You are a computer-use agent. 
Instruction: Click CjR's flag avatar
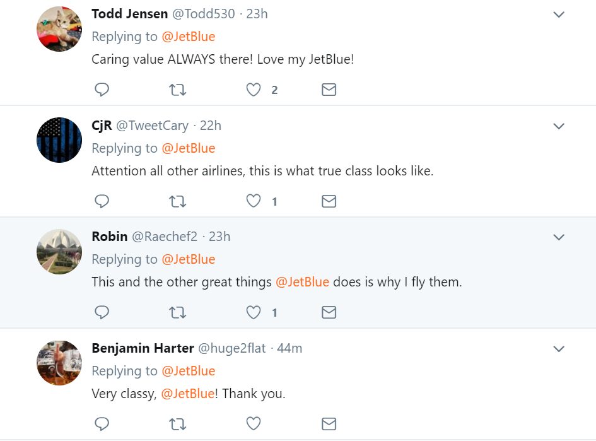(x=59, y=140)
